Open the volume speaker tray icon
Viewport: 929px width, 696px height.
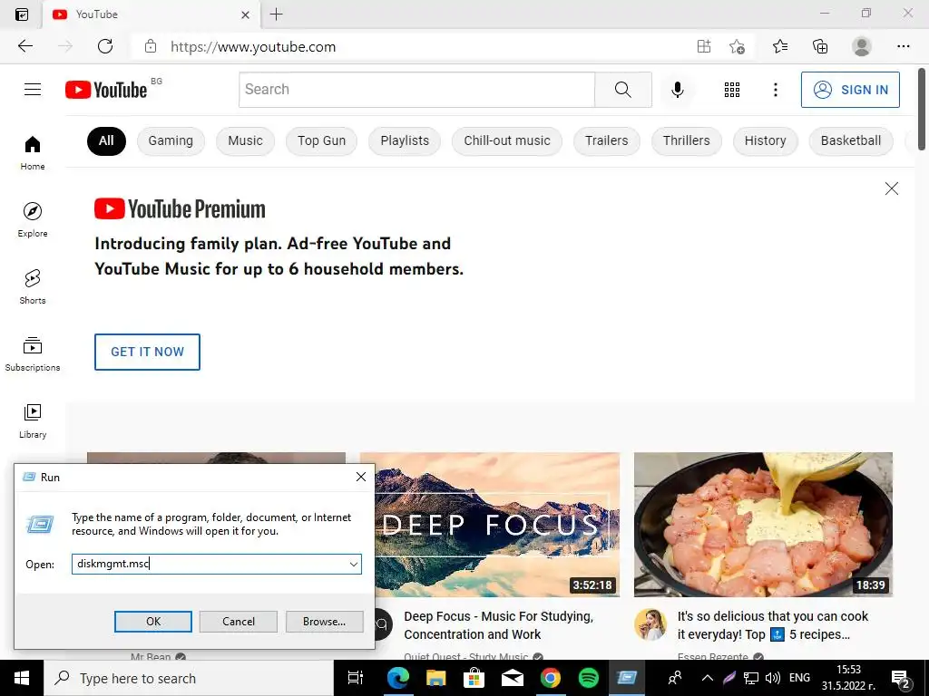tap(773, 678)
